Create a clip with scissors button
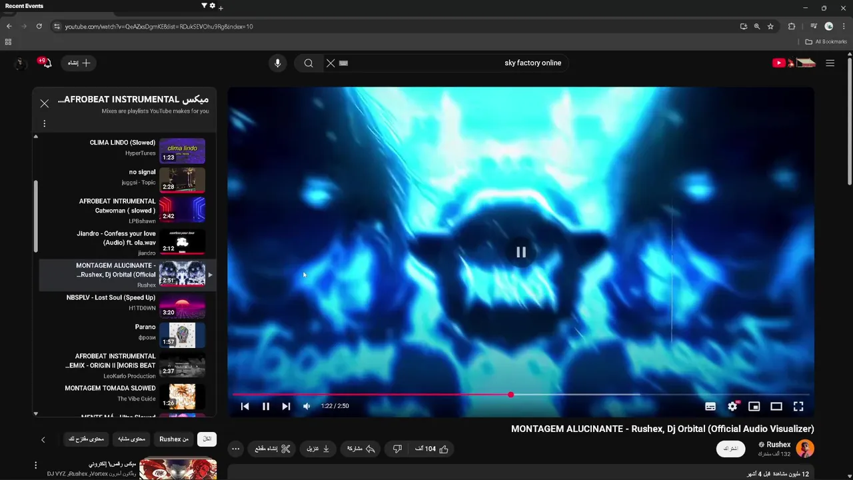Image resolution: width=853 pixels, height=480 pixels. click(x=272, y=449)
